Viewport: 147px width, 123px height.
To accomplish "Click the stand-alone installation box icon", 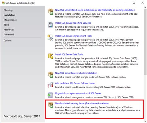I will (51, 12).
